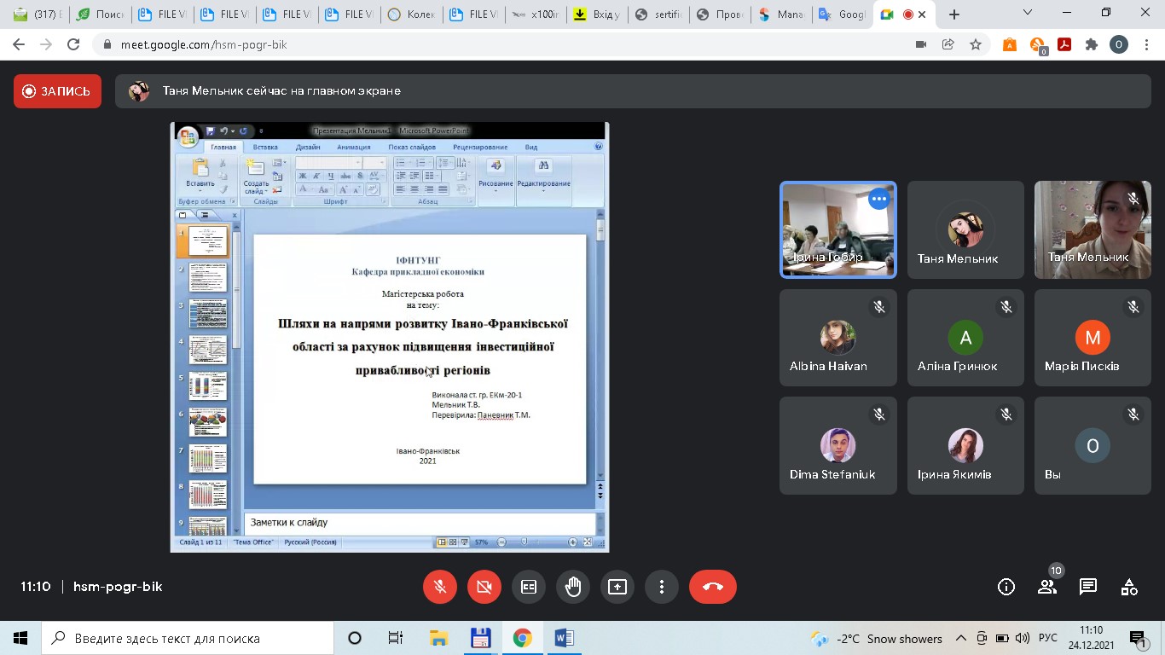Open the chat panel icon

point(1087,587)
